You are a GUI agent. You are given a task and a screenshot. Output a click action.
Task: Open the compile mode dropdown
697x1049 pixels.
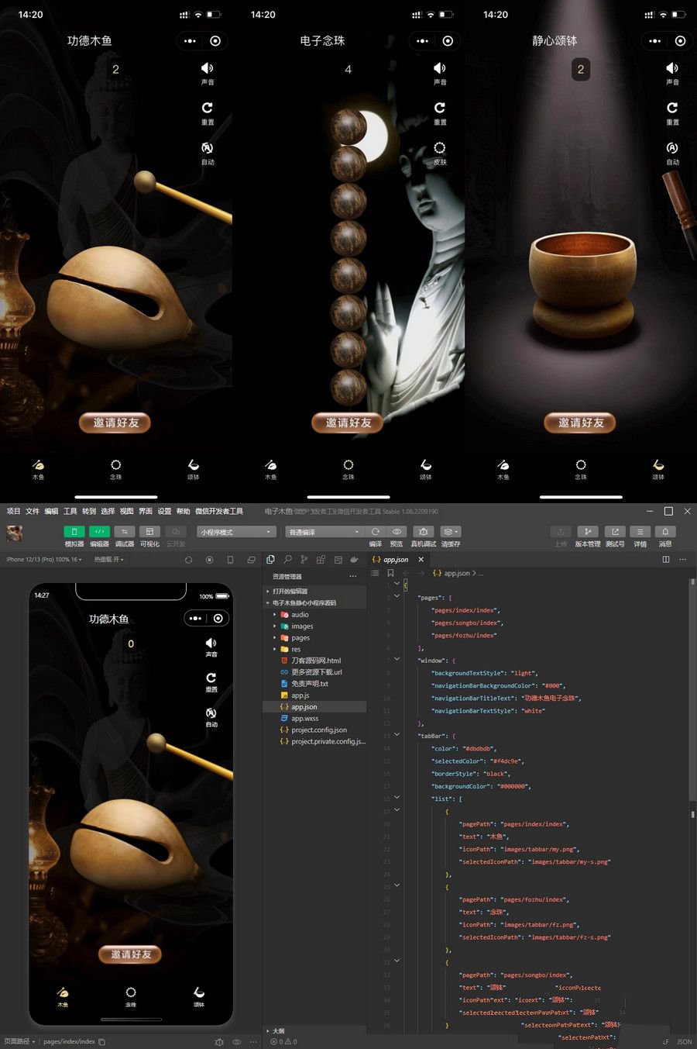(x=324, y=532)
